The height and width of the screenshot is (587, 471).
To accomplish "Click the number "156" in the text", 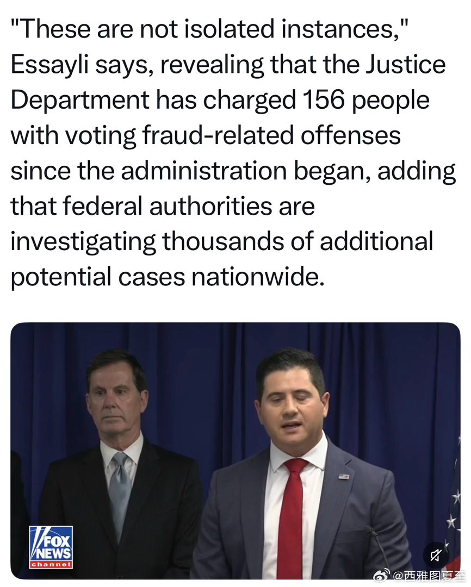I will tap(324, 99).
